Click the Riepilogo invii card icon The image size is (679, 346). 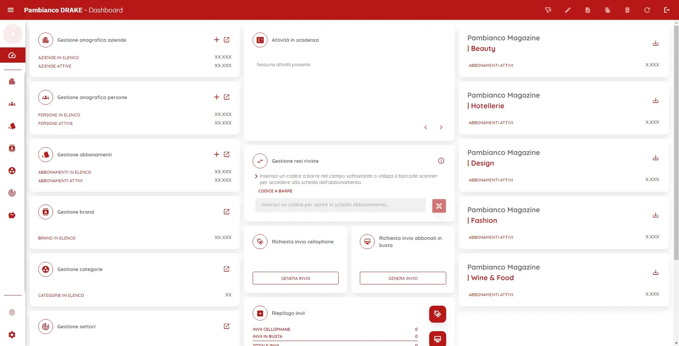pyautogui.click(x=260, y=313)
